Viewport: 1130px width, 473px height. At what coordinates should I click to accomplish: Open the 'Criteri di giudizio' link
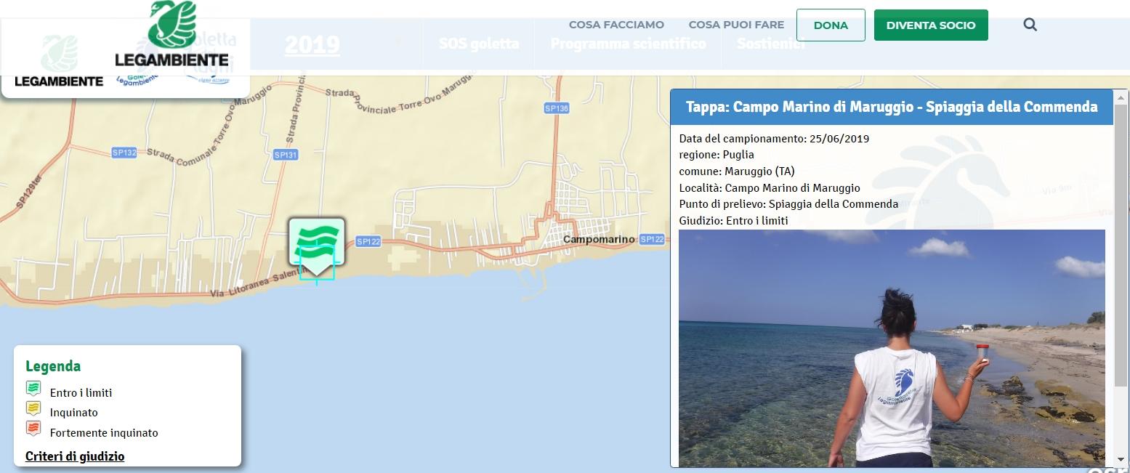(x=75, y=456)
